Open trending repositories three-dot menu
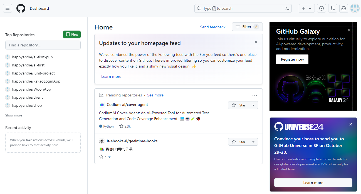The image size is (361, 194). pos(255,95)
